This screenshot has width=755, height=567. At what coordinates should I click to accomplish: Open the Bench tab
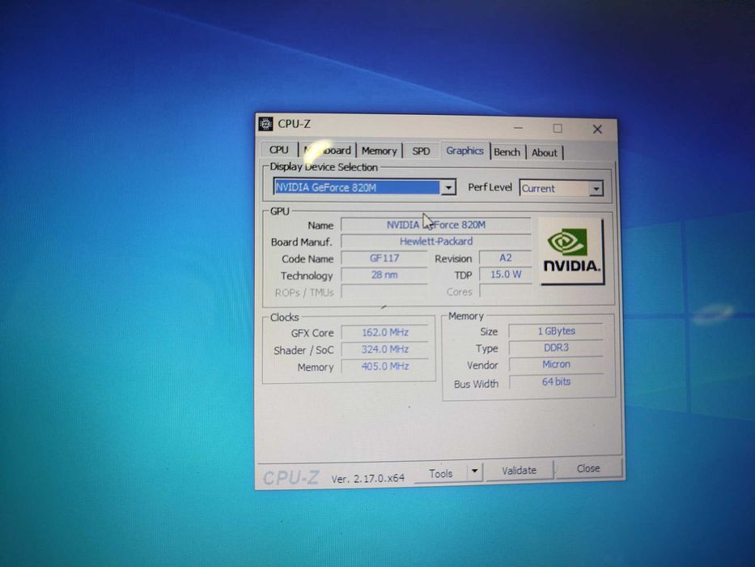click(x=507, y=152)
